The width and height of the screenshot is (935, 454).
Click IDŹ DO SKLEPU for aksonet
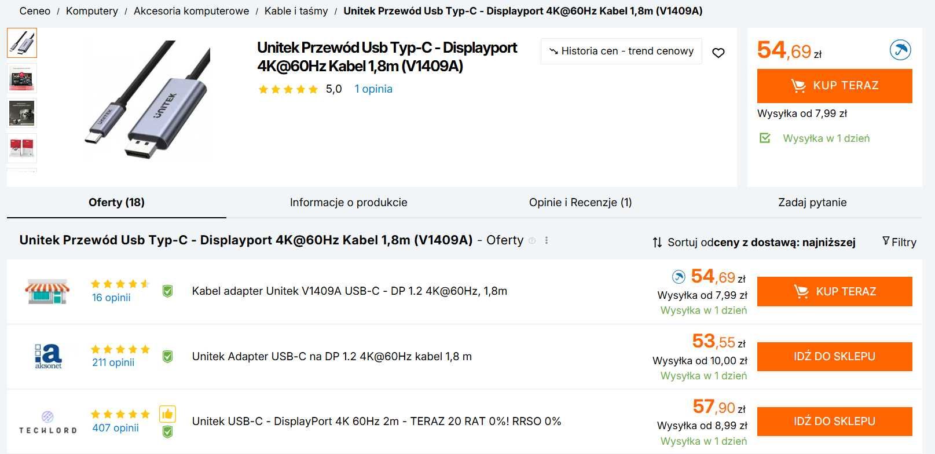point(835,357)
